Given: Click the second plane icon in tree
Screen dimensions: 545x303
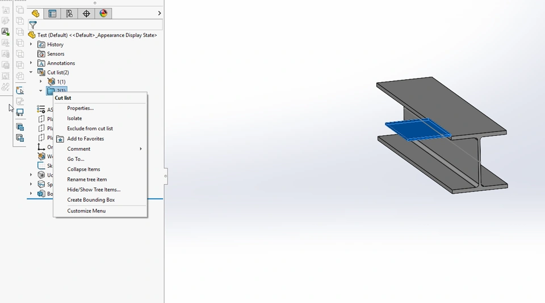Looking at the screenshot, I should pyautogui.click(x=41, y=128).
